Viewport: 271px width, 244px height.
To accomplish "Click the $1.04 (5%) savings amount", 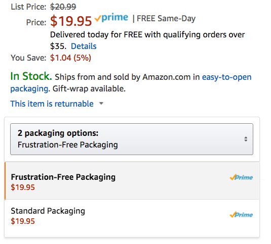I will tap(71, 58).
